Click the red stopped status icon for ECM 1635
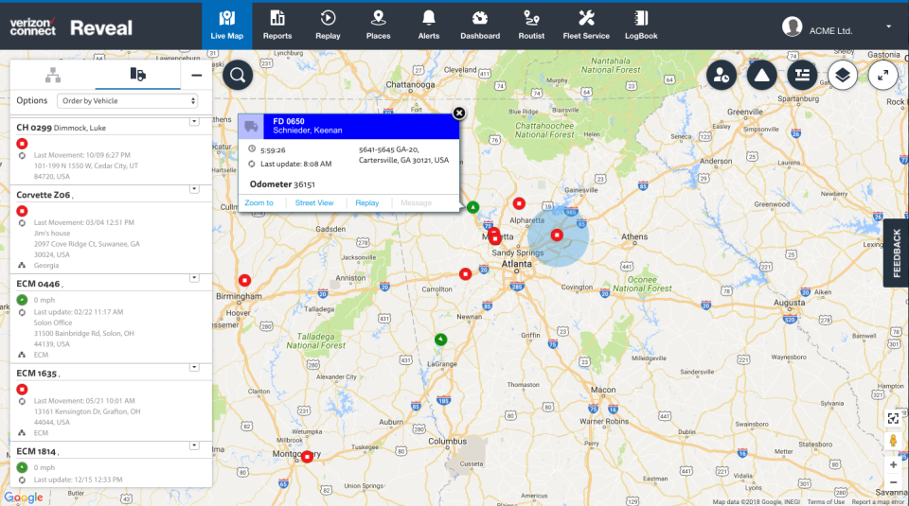 coord(22,389)
